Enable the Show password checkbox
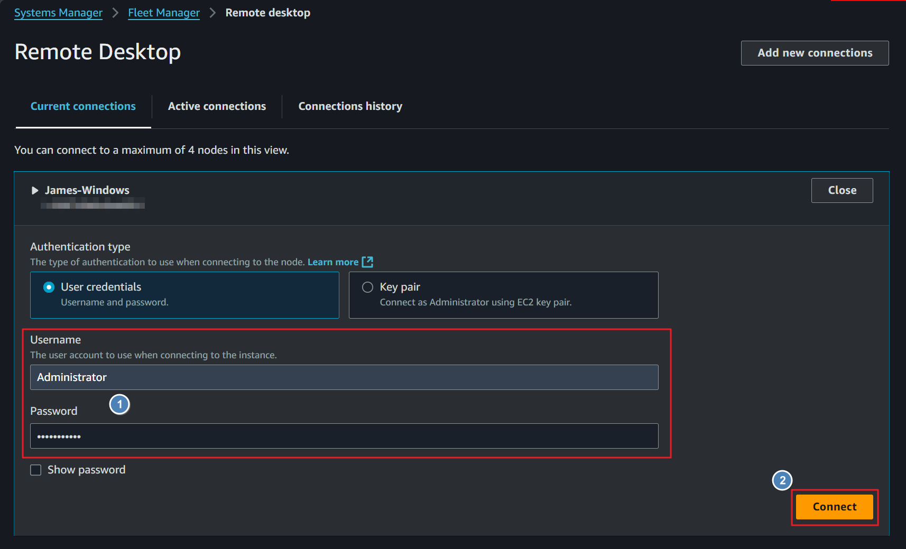Screen dimensions: 906x549 click(36, 470)
